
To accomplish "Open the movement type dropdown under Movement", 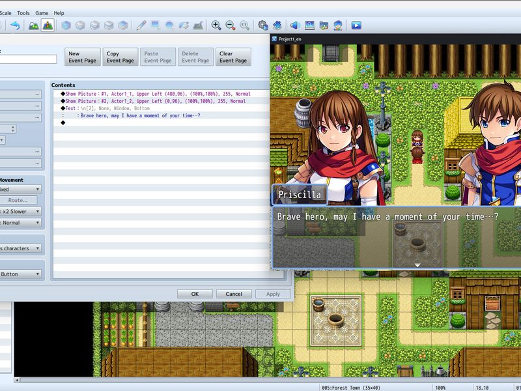I will click(20, 189).
